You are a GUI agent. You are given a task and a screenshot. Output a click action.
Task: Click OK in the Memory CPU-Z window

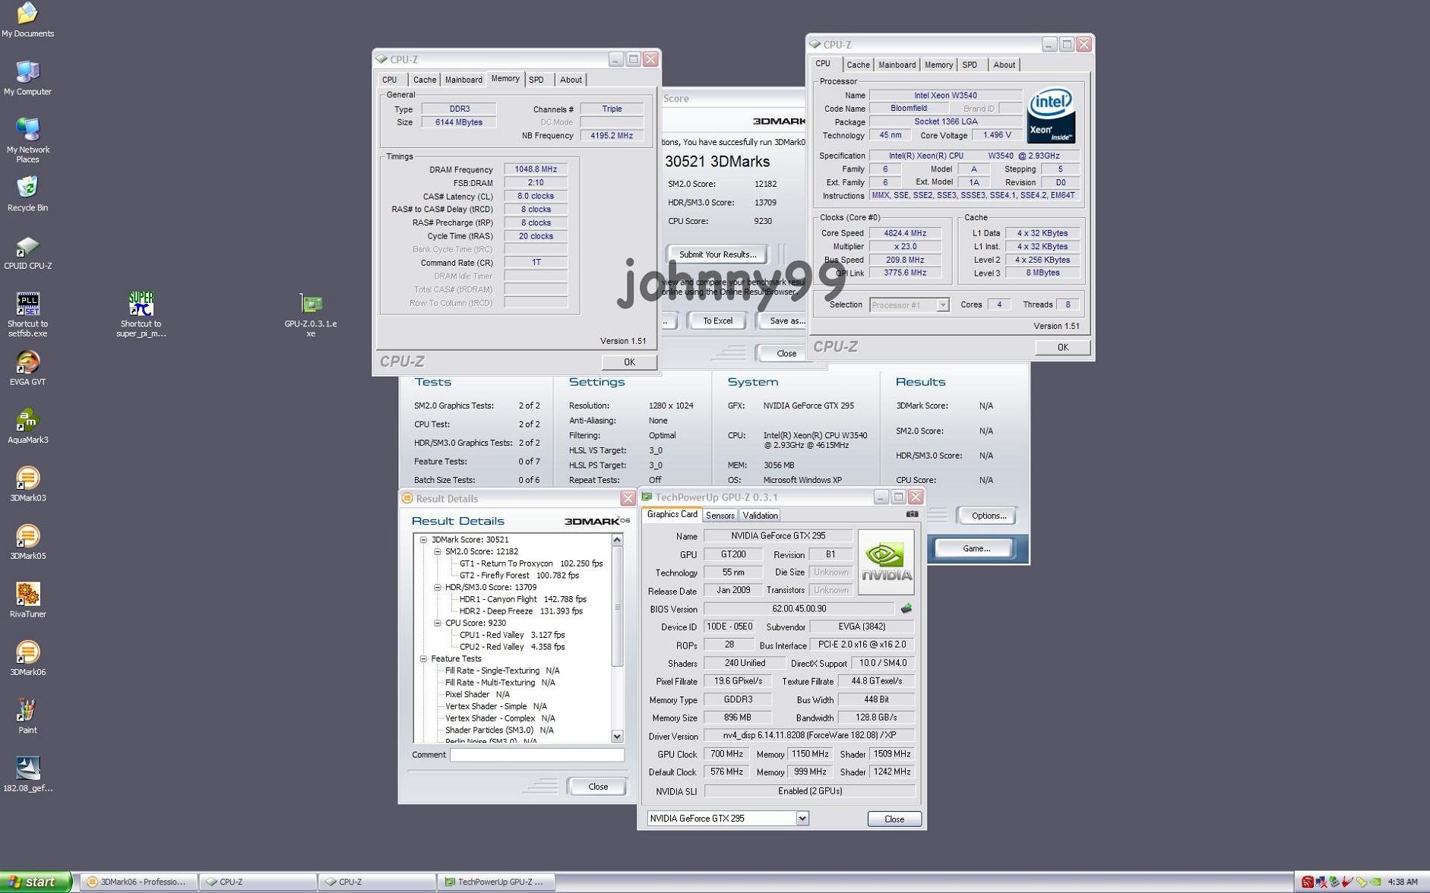click(629, 362)
